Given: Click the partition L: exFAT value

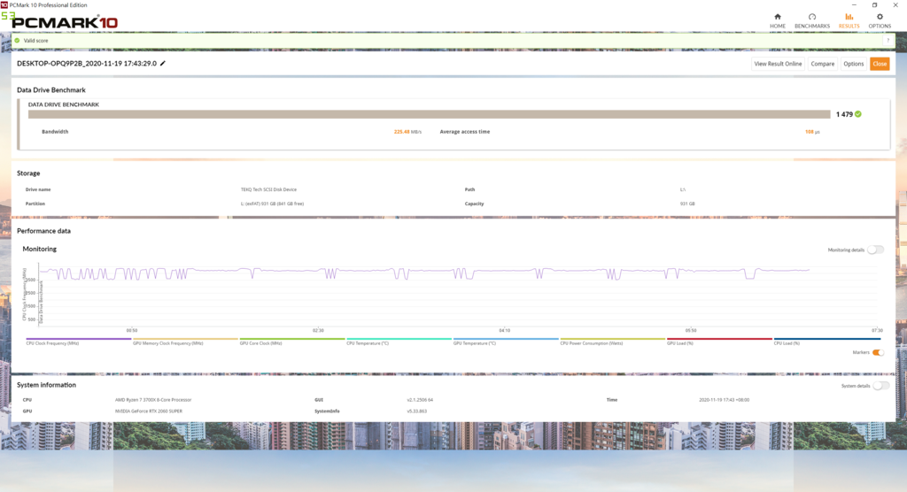Looking at the screenshot, I should pyautogui.click(x=272, y=204).
